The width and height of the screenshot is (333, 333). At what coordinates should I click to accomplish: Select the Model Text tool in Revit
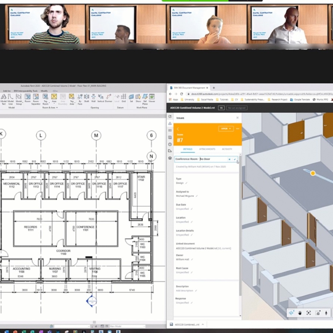(4, 99)
